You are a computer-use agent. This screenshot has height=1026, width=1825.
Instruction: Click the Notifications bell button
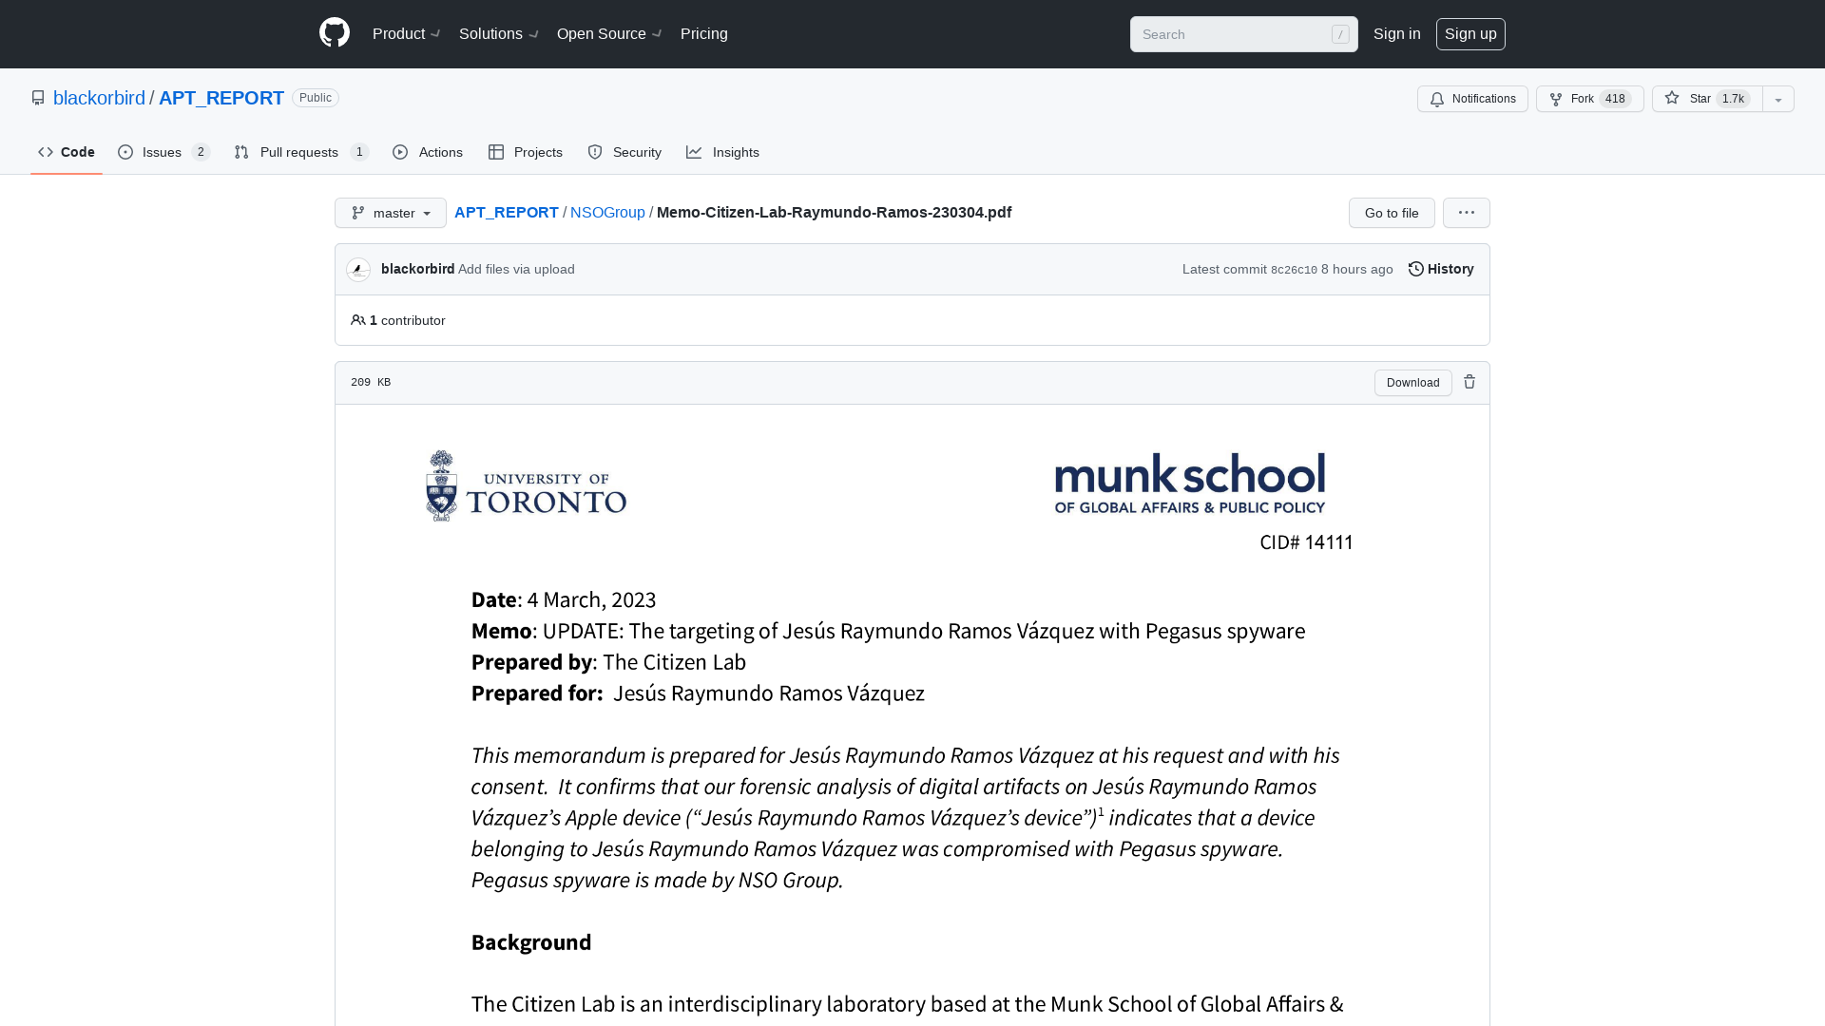(1472, 99)
